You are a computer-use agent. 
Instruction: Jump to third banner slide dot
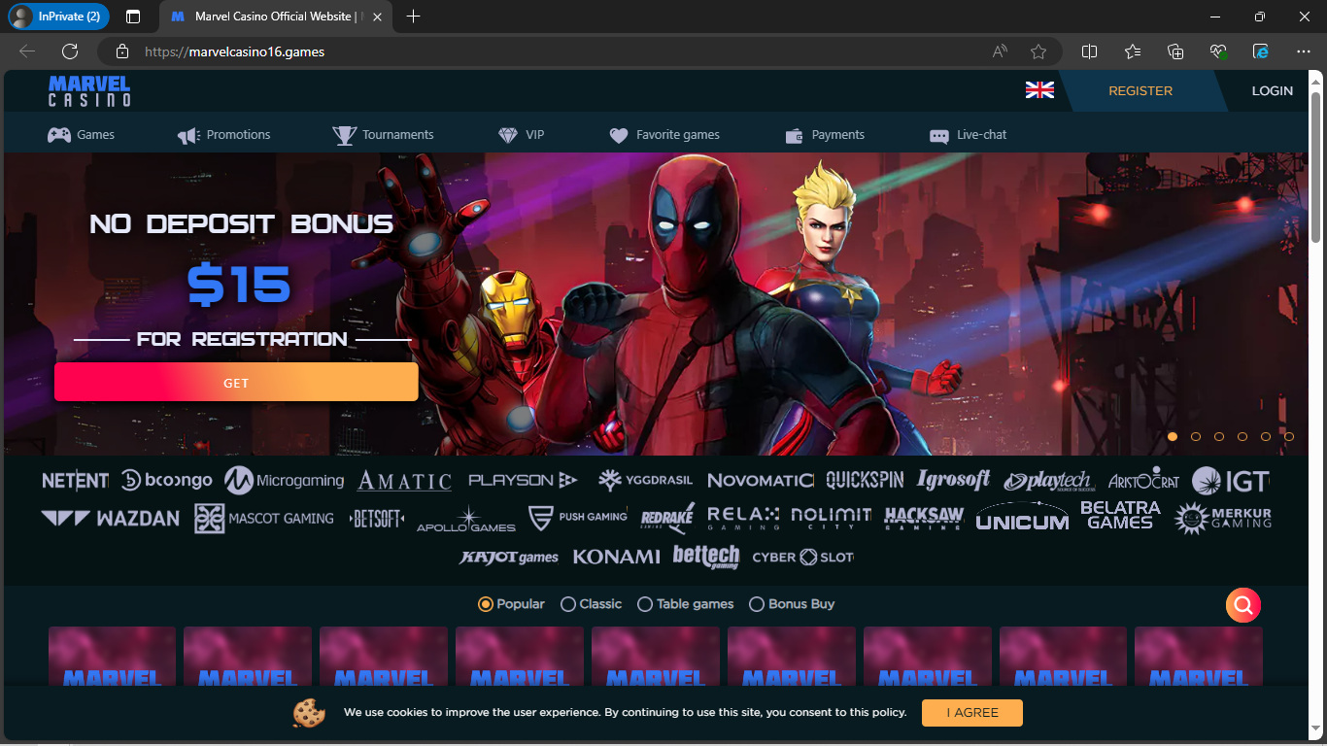tap(1219, 437)
